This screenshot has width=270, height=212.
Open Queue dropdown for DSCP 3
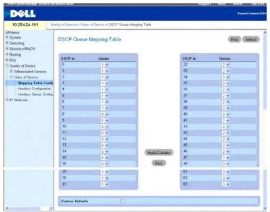[x=105, y=83]
